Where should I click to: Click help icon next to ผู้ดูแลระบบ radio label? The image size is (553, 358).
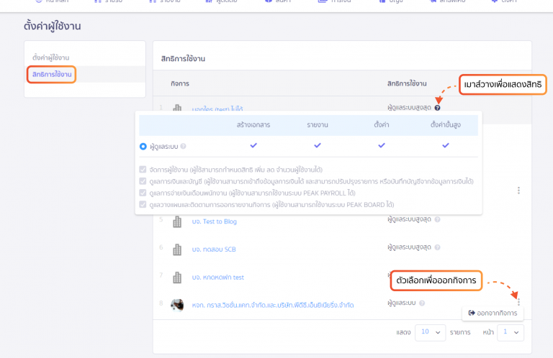184,147
